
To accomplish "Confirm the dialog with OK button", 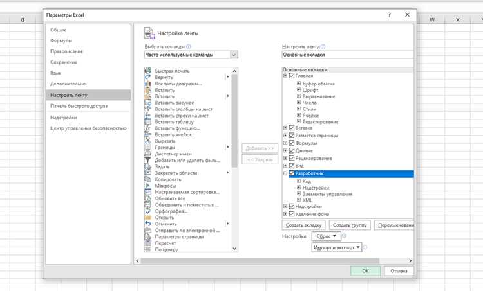I will coord(365,271).
